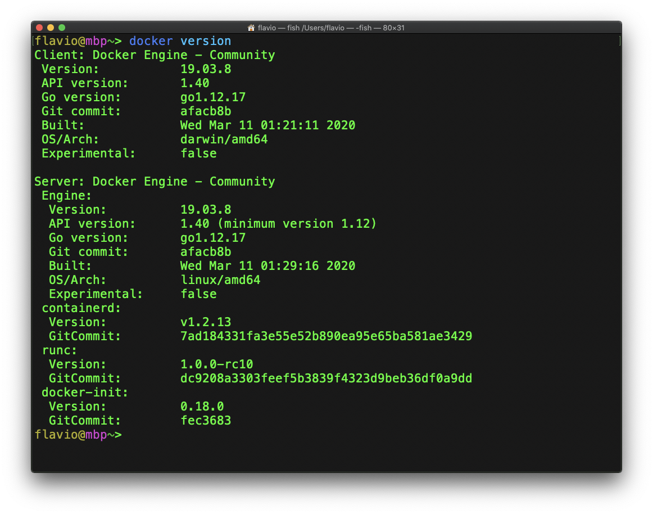Click the containerd GitCommit hash starting with 7ad184
Screen dimensions: 653x514
[x=326, y=336]
